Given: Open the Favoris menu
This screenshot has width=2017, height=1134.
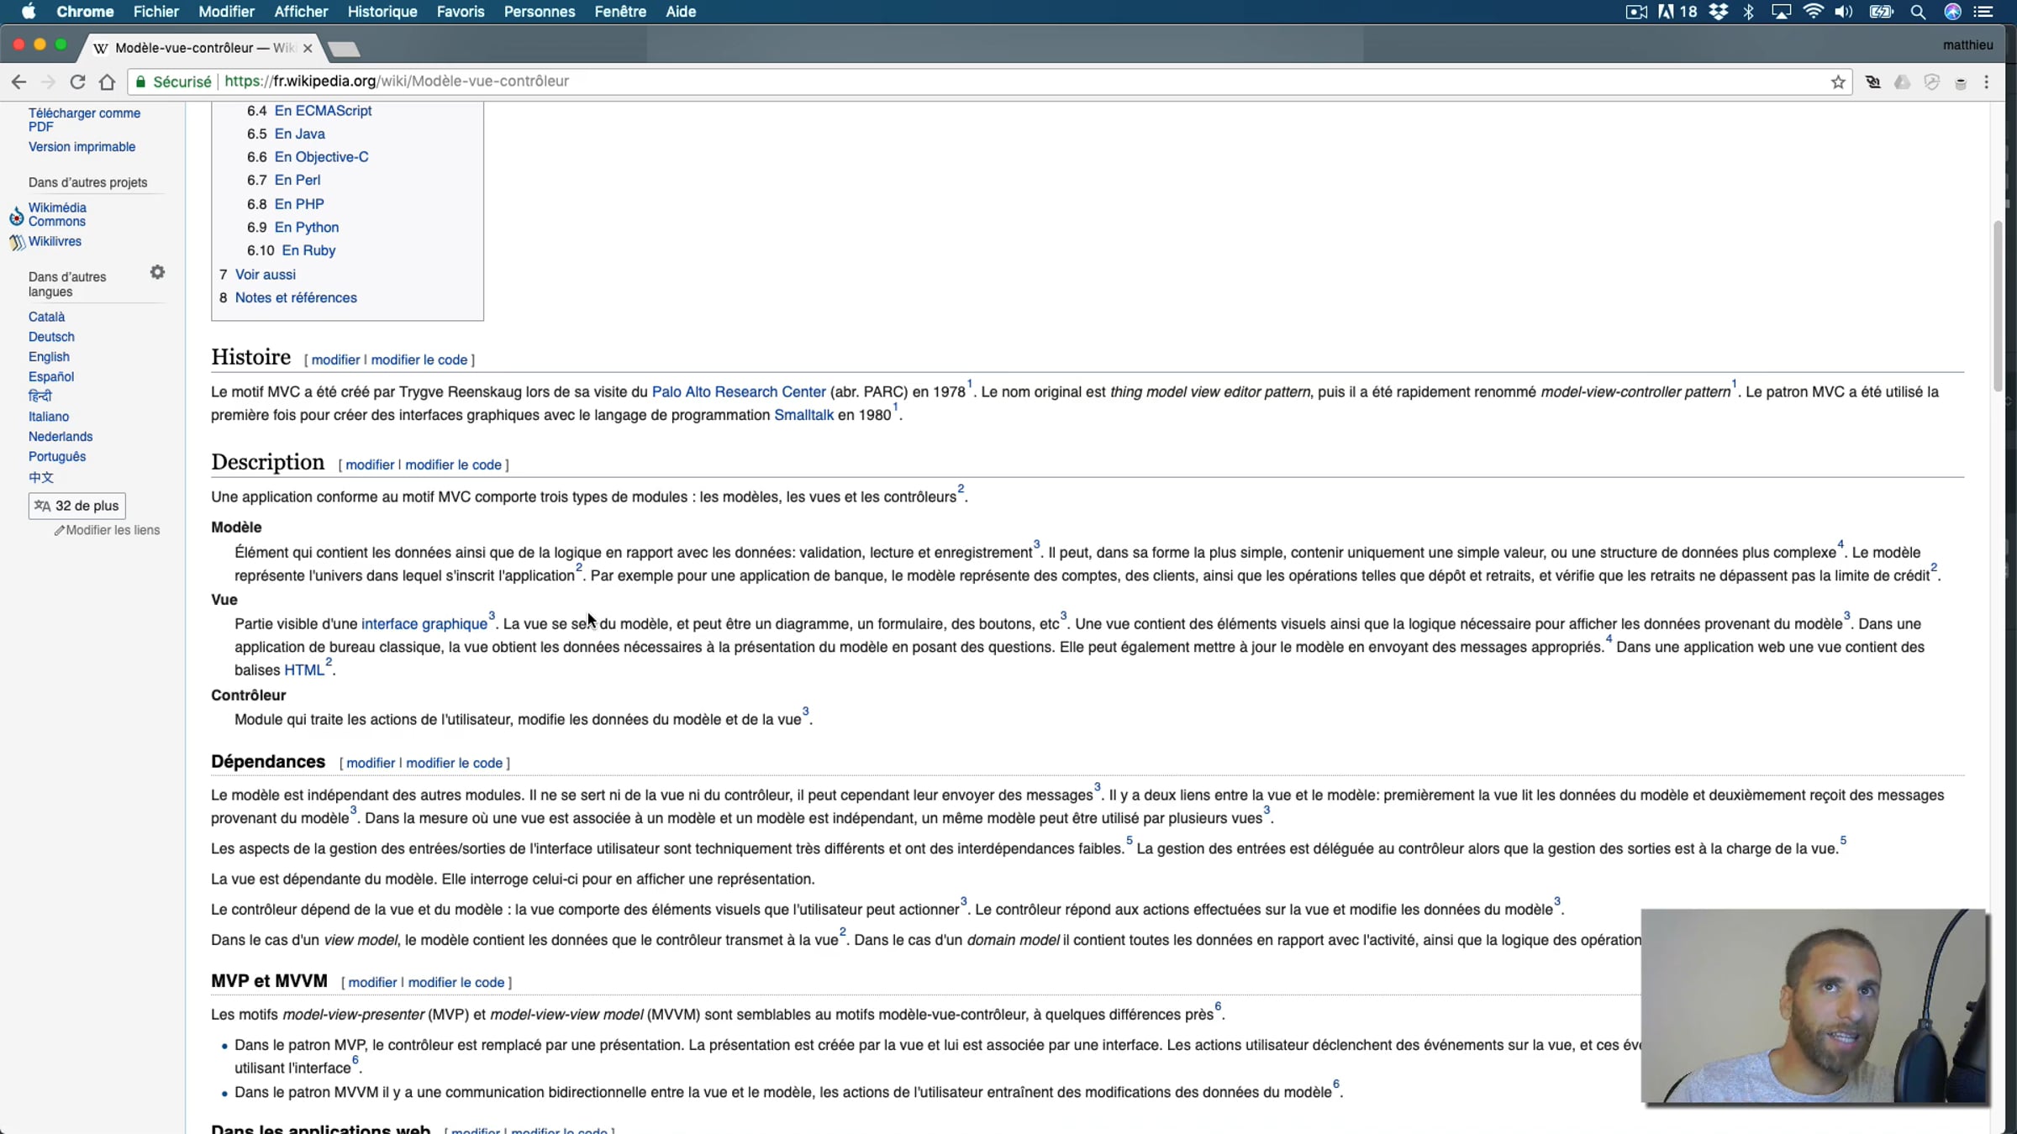Looking at the screenshot, I should (460, 12).
